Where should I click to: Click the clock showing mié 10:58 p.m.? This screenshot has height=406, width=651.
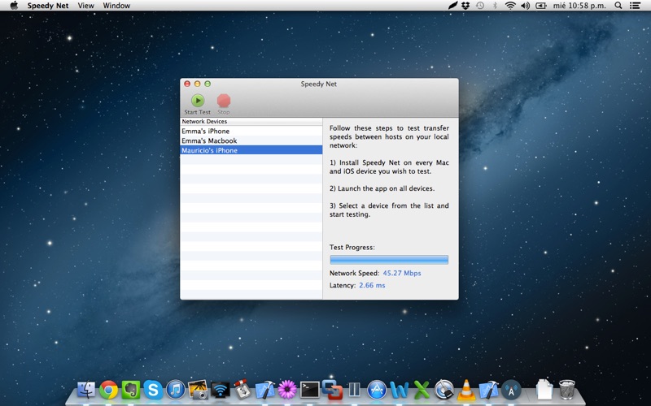pyautogui.click(x=579, y=6)
